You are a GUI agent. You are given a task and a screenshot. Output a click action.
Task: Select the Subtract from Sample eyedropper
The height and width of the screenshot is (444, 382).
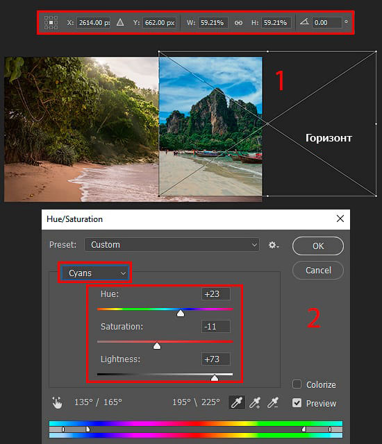point(273,402)
